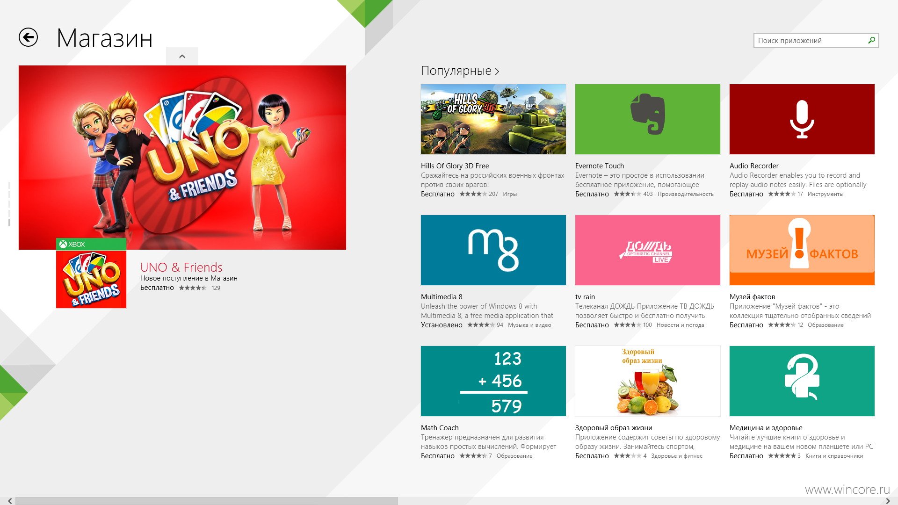Select the Audio Recorder title text
The image size is (898, 505).
(x=754, y=166)
